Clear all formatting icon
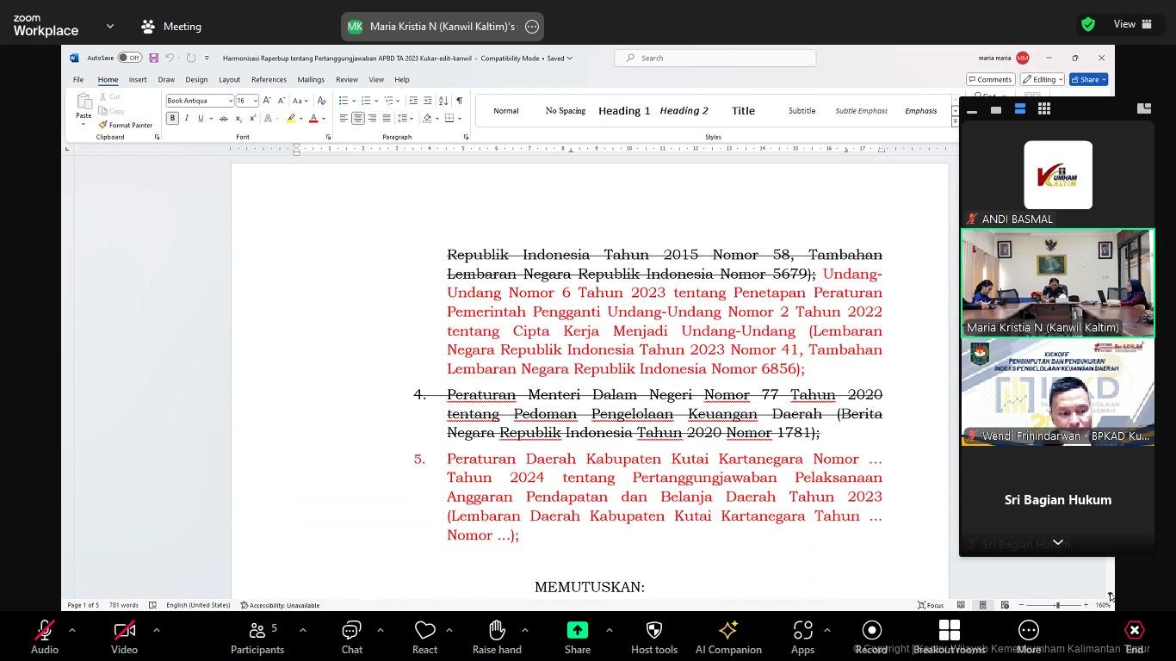The height and width of the screenshot is (661, 1176). click(321, 101)
